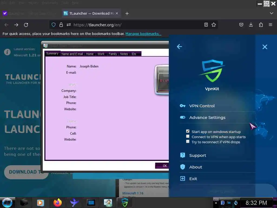Switch to the Summary tab

(52, 54)
